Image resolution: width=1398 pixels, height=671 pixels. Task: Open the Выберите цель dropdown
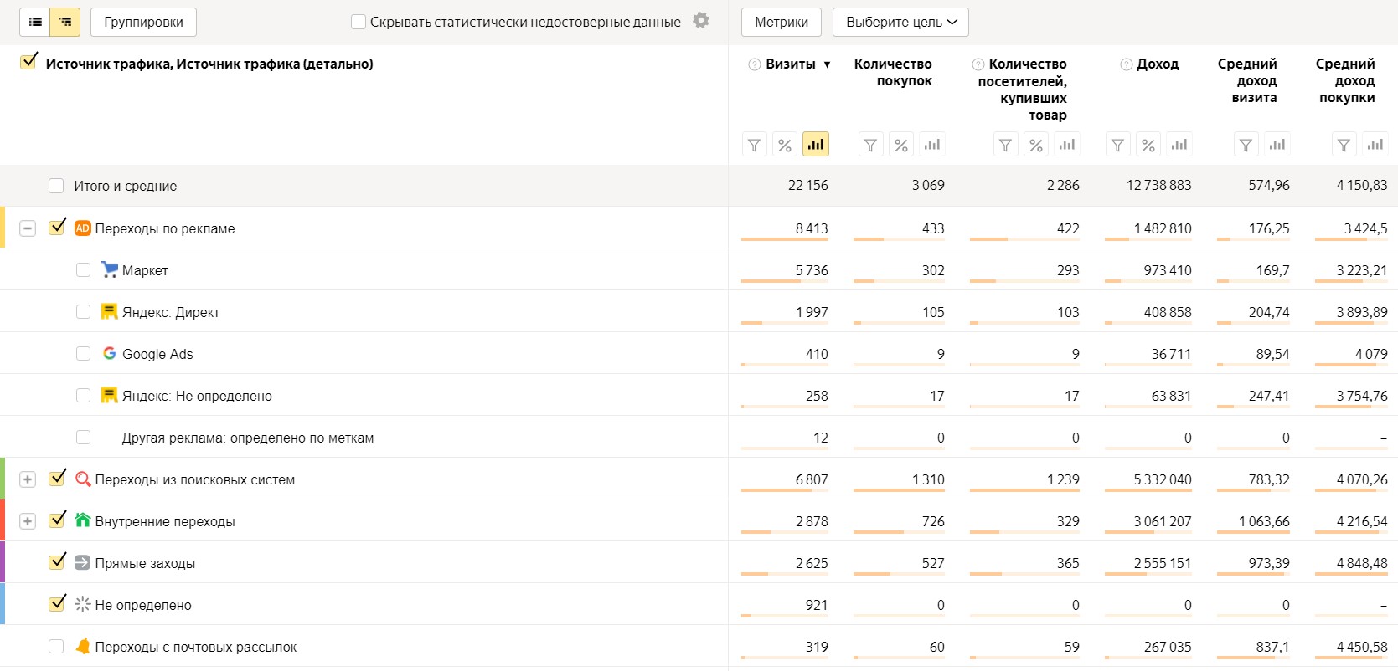coord(900,23)
